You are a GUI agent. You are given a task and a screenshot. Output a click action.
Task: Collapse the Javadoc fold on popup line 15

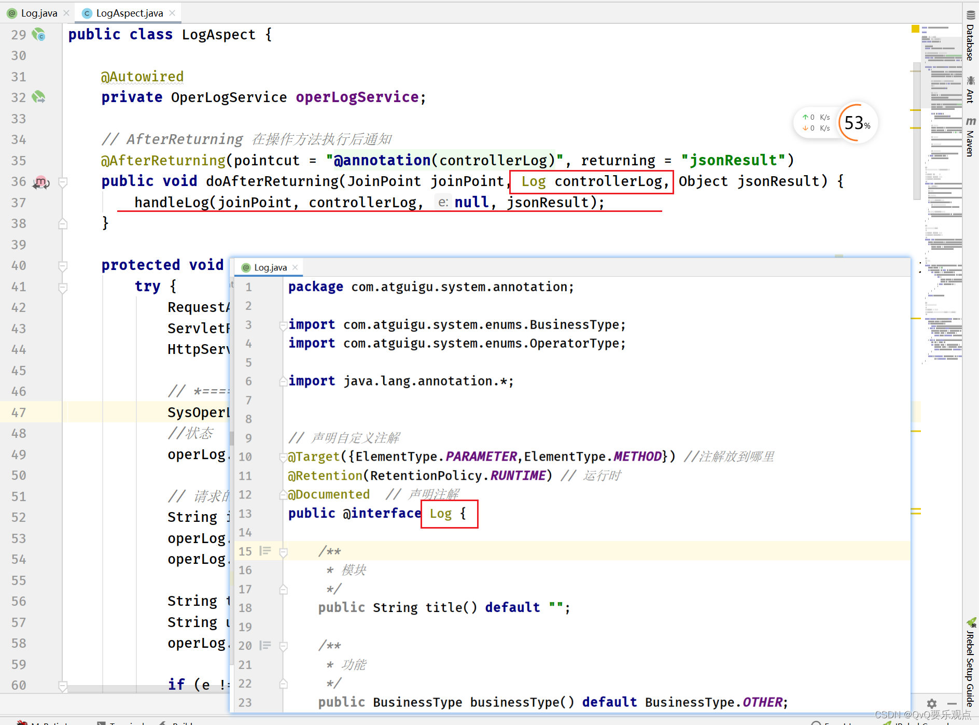tap(284, 552)
